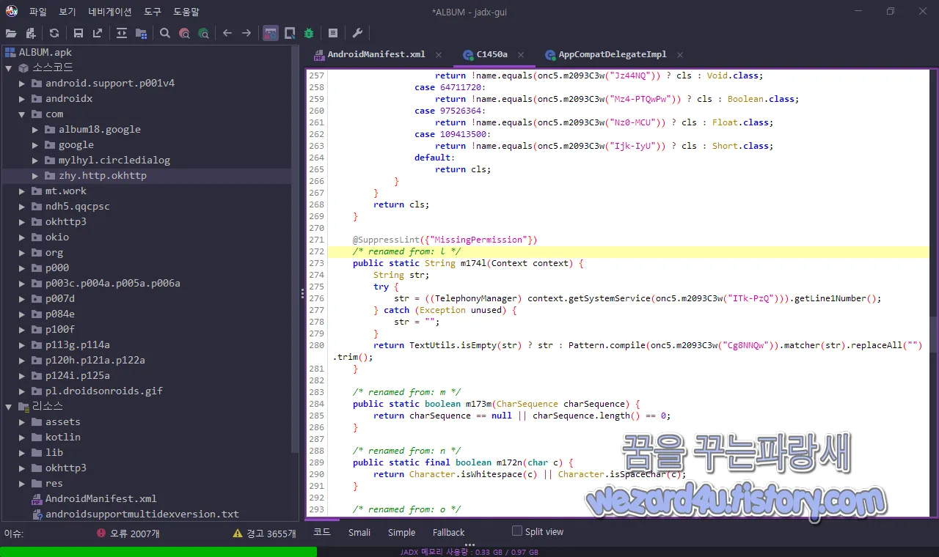This screenshot has height=557, width=939.
Task: Open Class search red magnifier icon
Action: click(x=184, y=33)
